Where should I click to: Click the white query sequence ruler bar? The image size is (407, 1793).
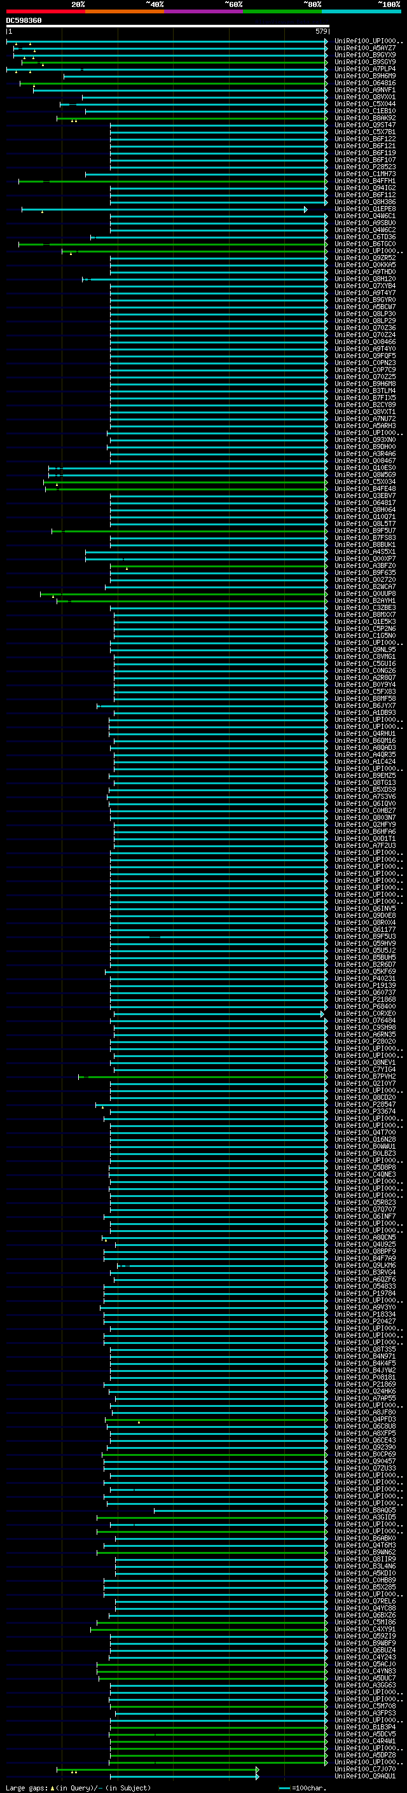pos(168,25)
